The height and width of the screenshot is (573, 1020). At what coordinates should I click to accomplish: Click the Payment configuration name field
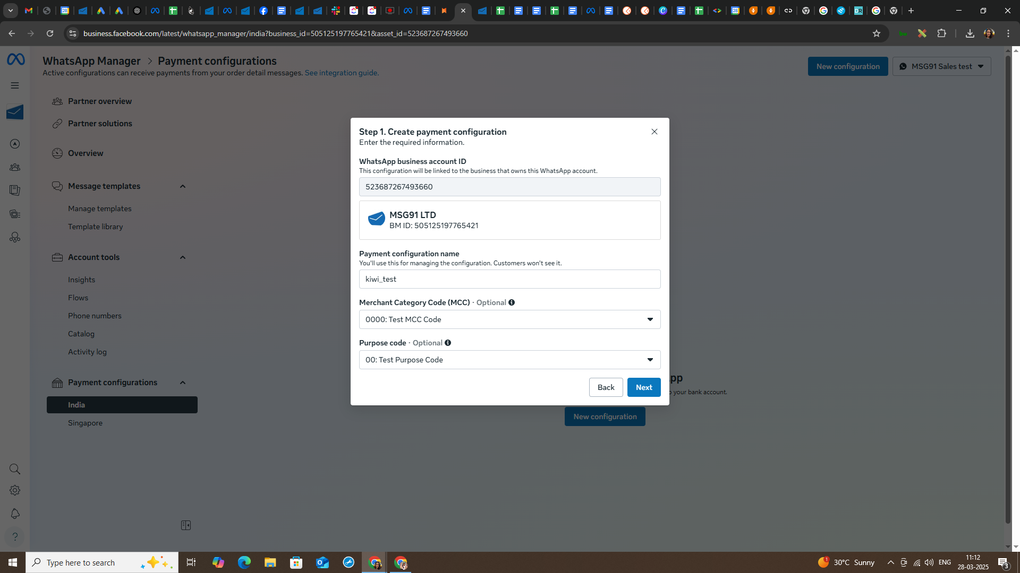coord(509,279)
